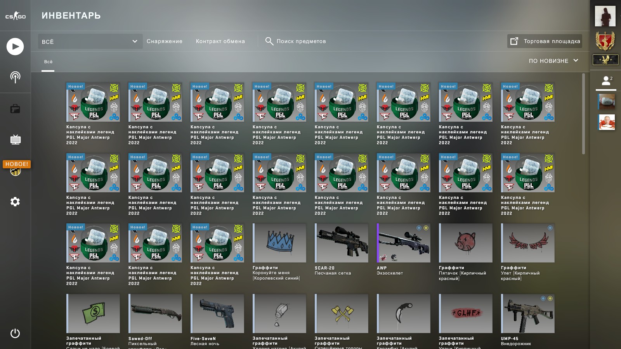Open the Watch TV sidebar icon
The height and width of the screenshot is (349, 621).
15,140
